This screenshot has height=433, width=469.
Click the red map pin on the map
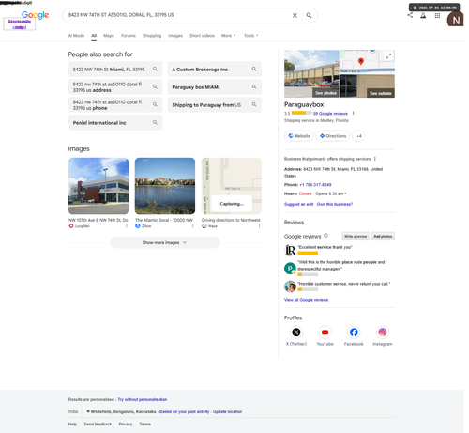coord(361,61)
